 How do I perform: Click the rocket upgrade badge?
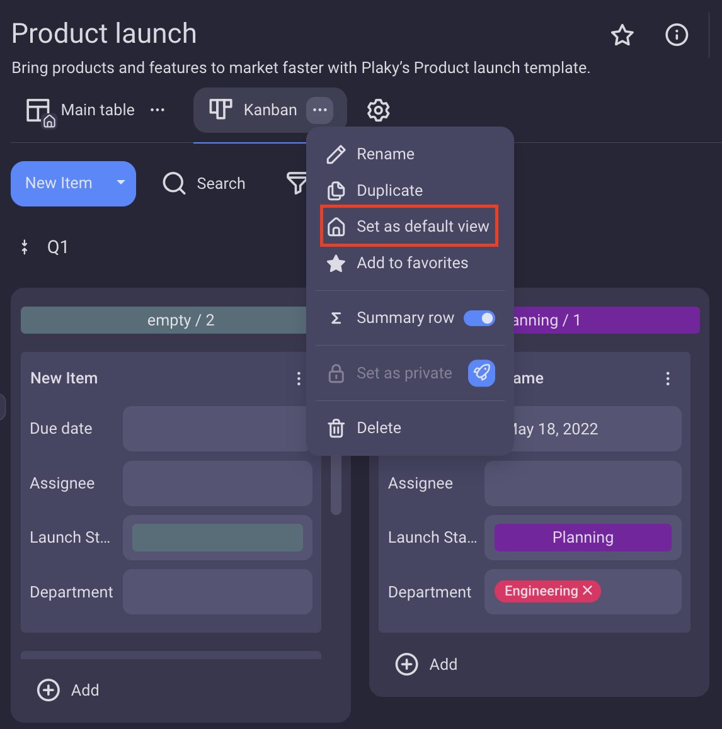click(x=481, y=373)
